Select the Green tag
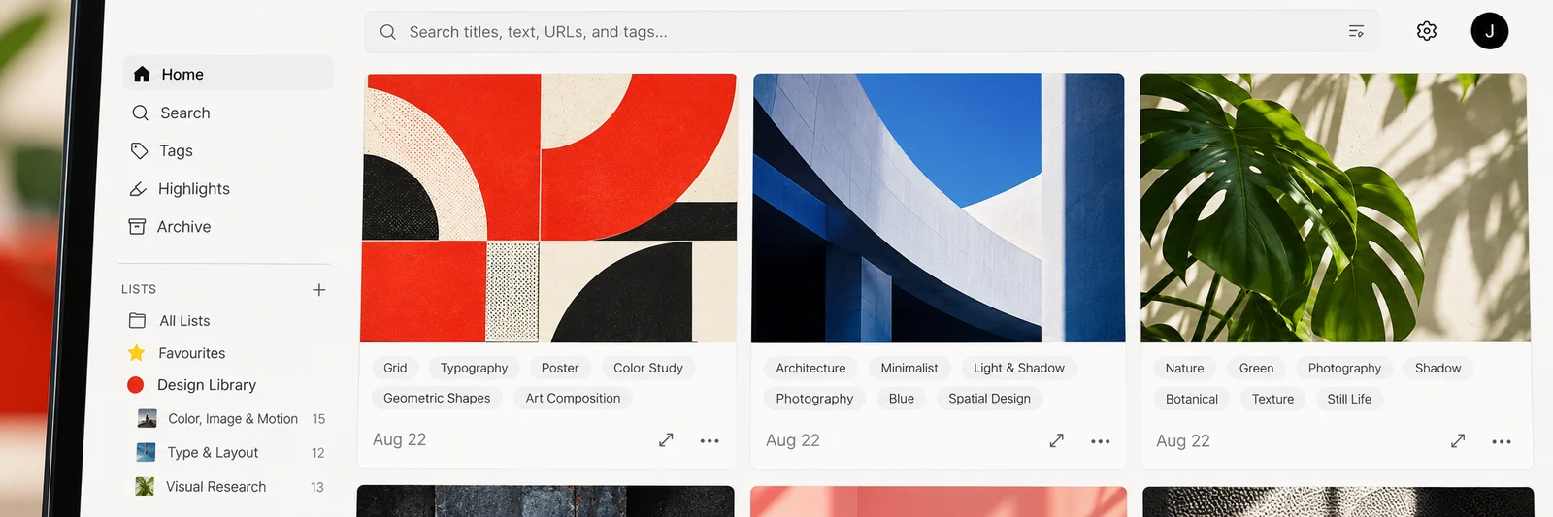Screen dimensions: 1553x517 point(1256,368)
